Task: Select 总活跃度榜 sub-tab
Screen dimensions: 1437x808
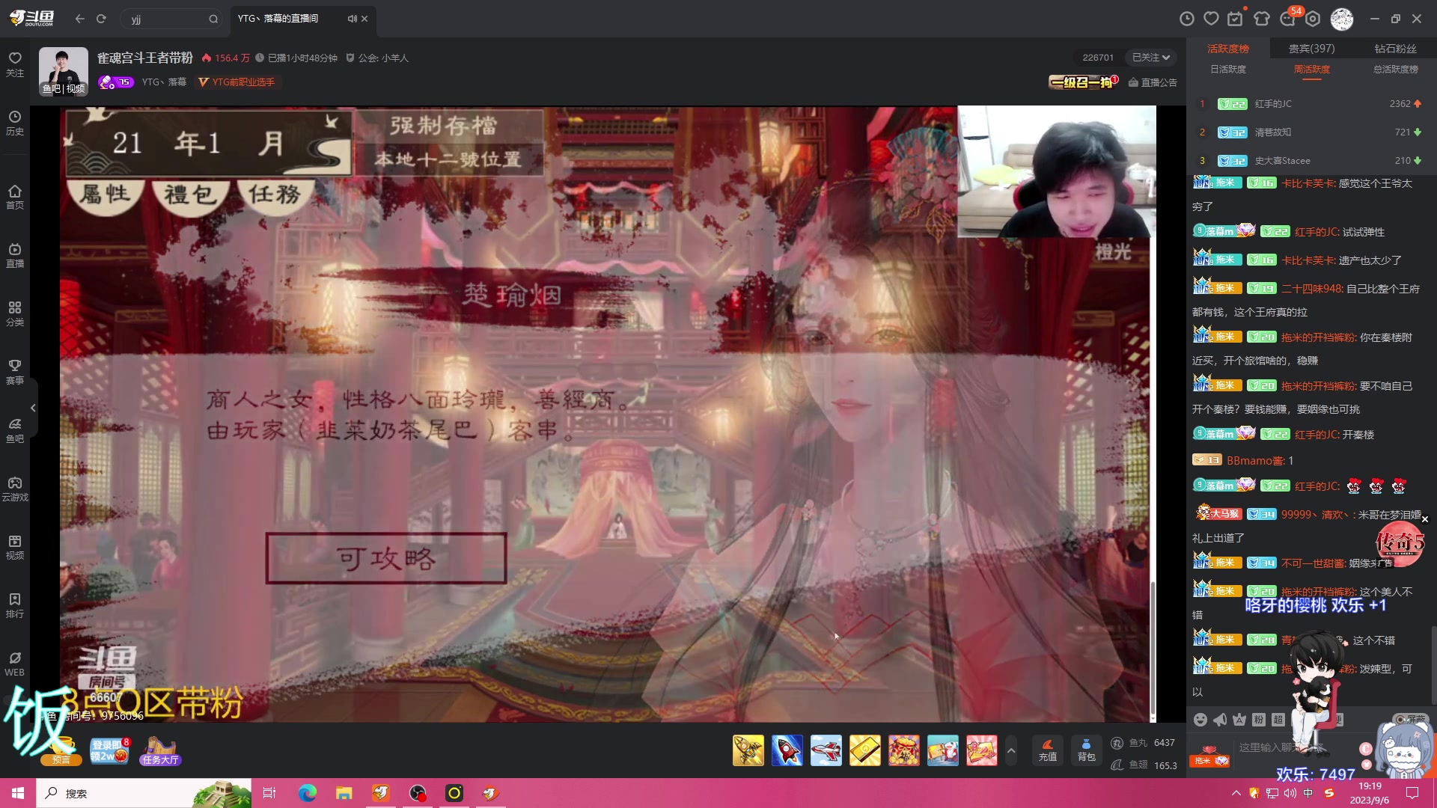Action: (x=1396, y=70)
